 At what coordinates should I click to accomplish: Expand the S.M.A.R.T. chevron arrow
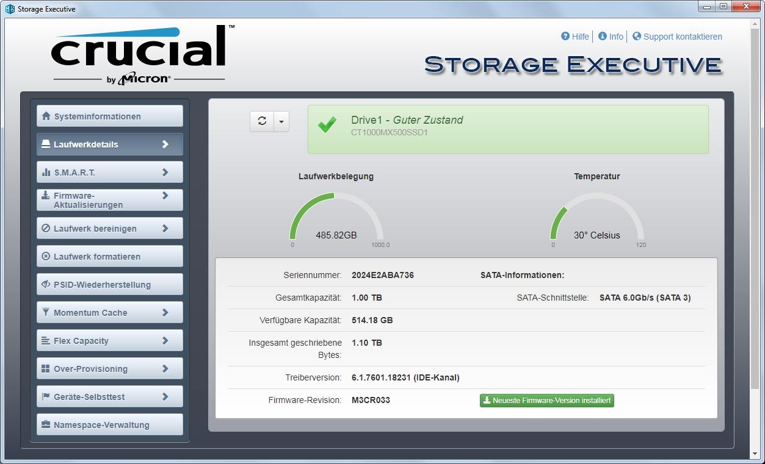165,173
